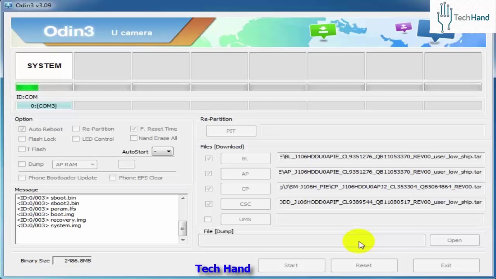The height and width of the screenshot is (279, 496).
Task: Toggle F. Reset Time checkbox
Action: click(134, 129)
